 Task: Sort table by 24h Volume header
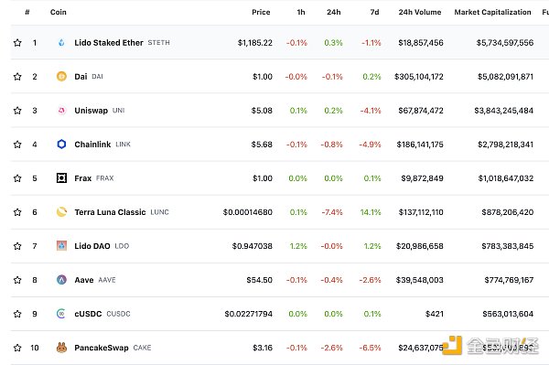click(420, 12)
